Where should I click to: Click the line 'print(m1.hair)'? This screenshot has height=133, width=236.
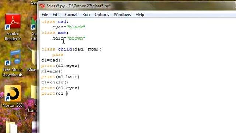(x=60, y=77)
